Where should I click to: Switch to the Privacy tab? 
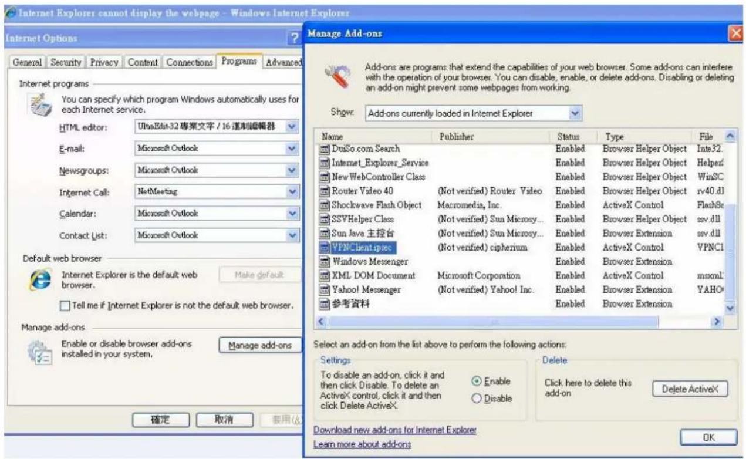click(x=104, y=63)
